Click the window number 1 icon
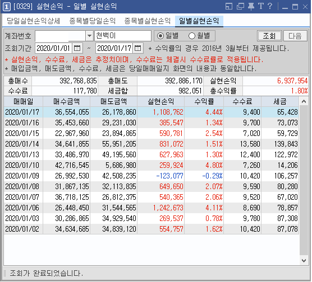 tap(6, 7)
